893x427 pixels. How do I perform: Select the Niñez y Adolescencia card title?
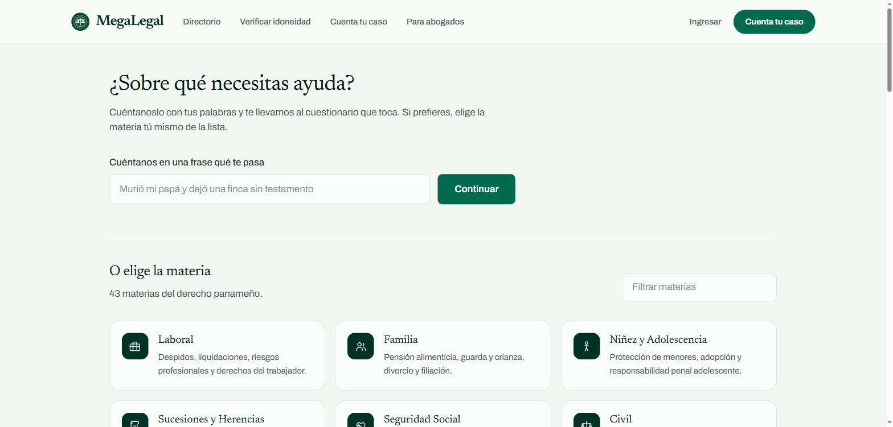[658, 339]
